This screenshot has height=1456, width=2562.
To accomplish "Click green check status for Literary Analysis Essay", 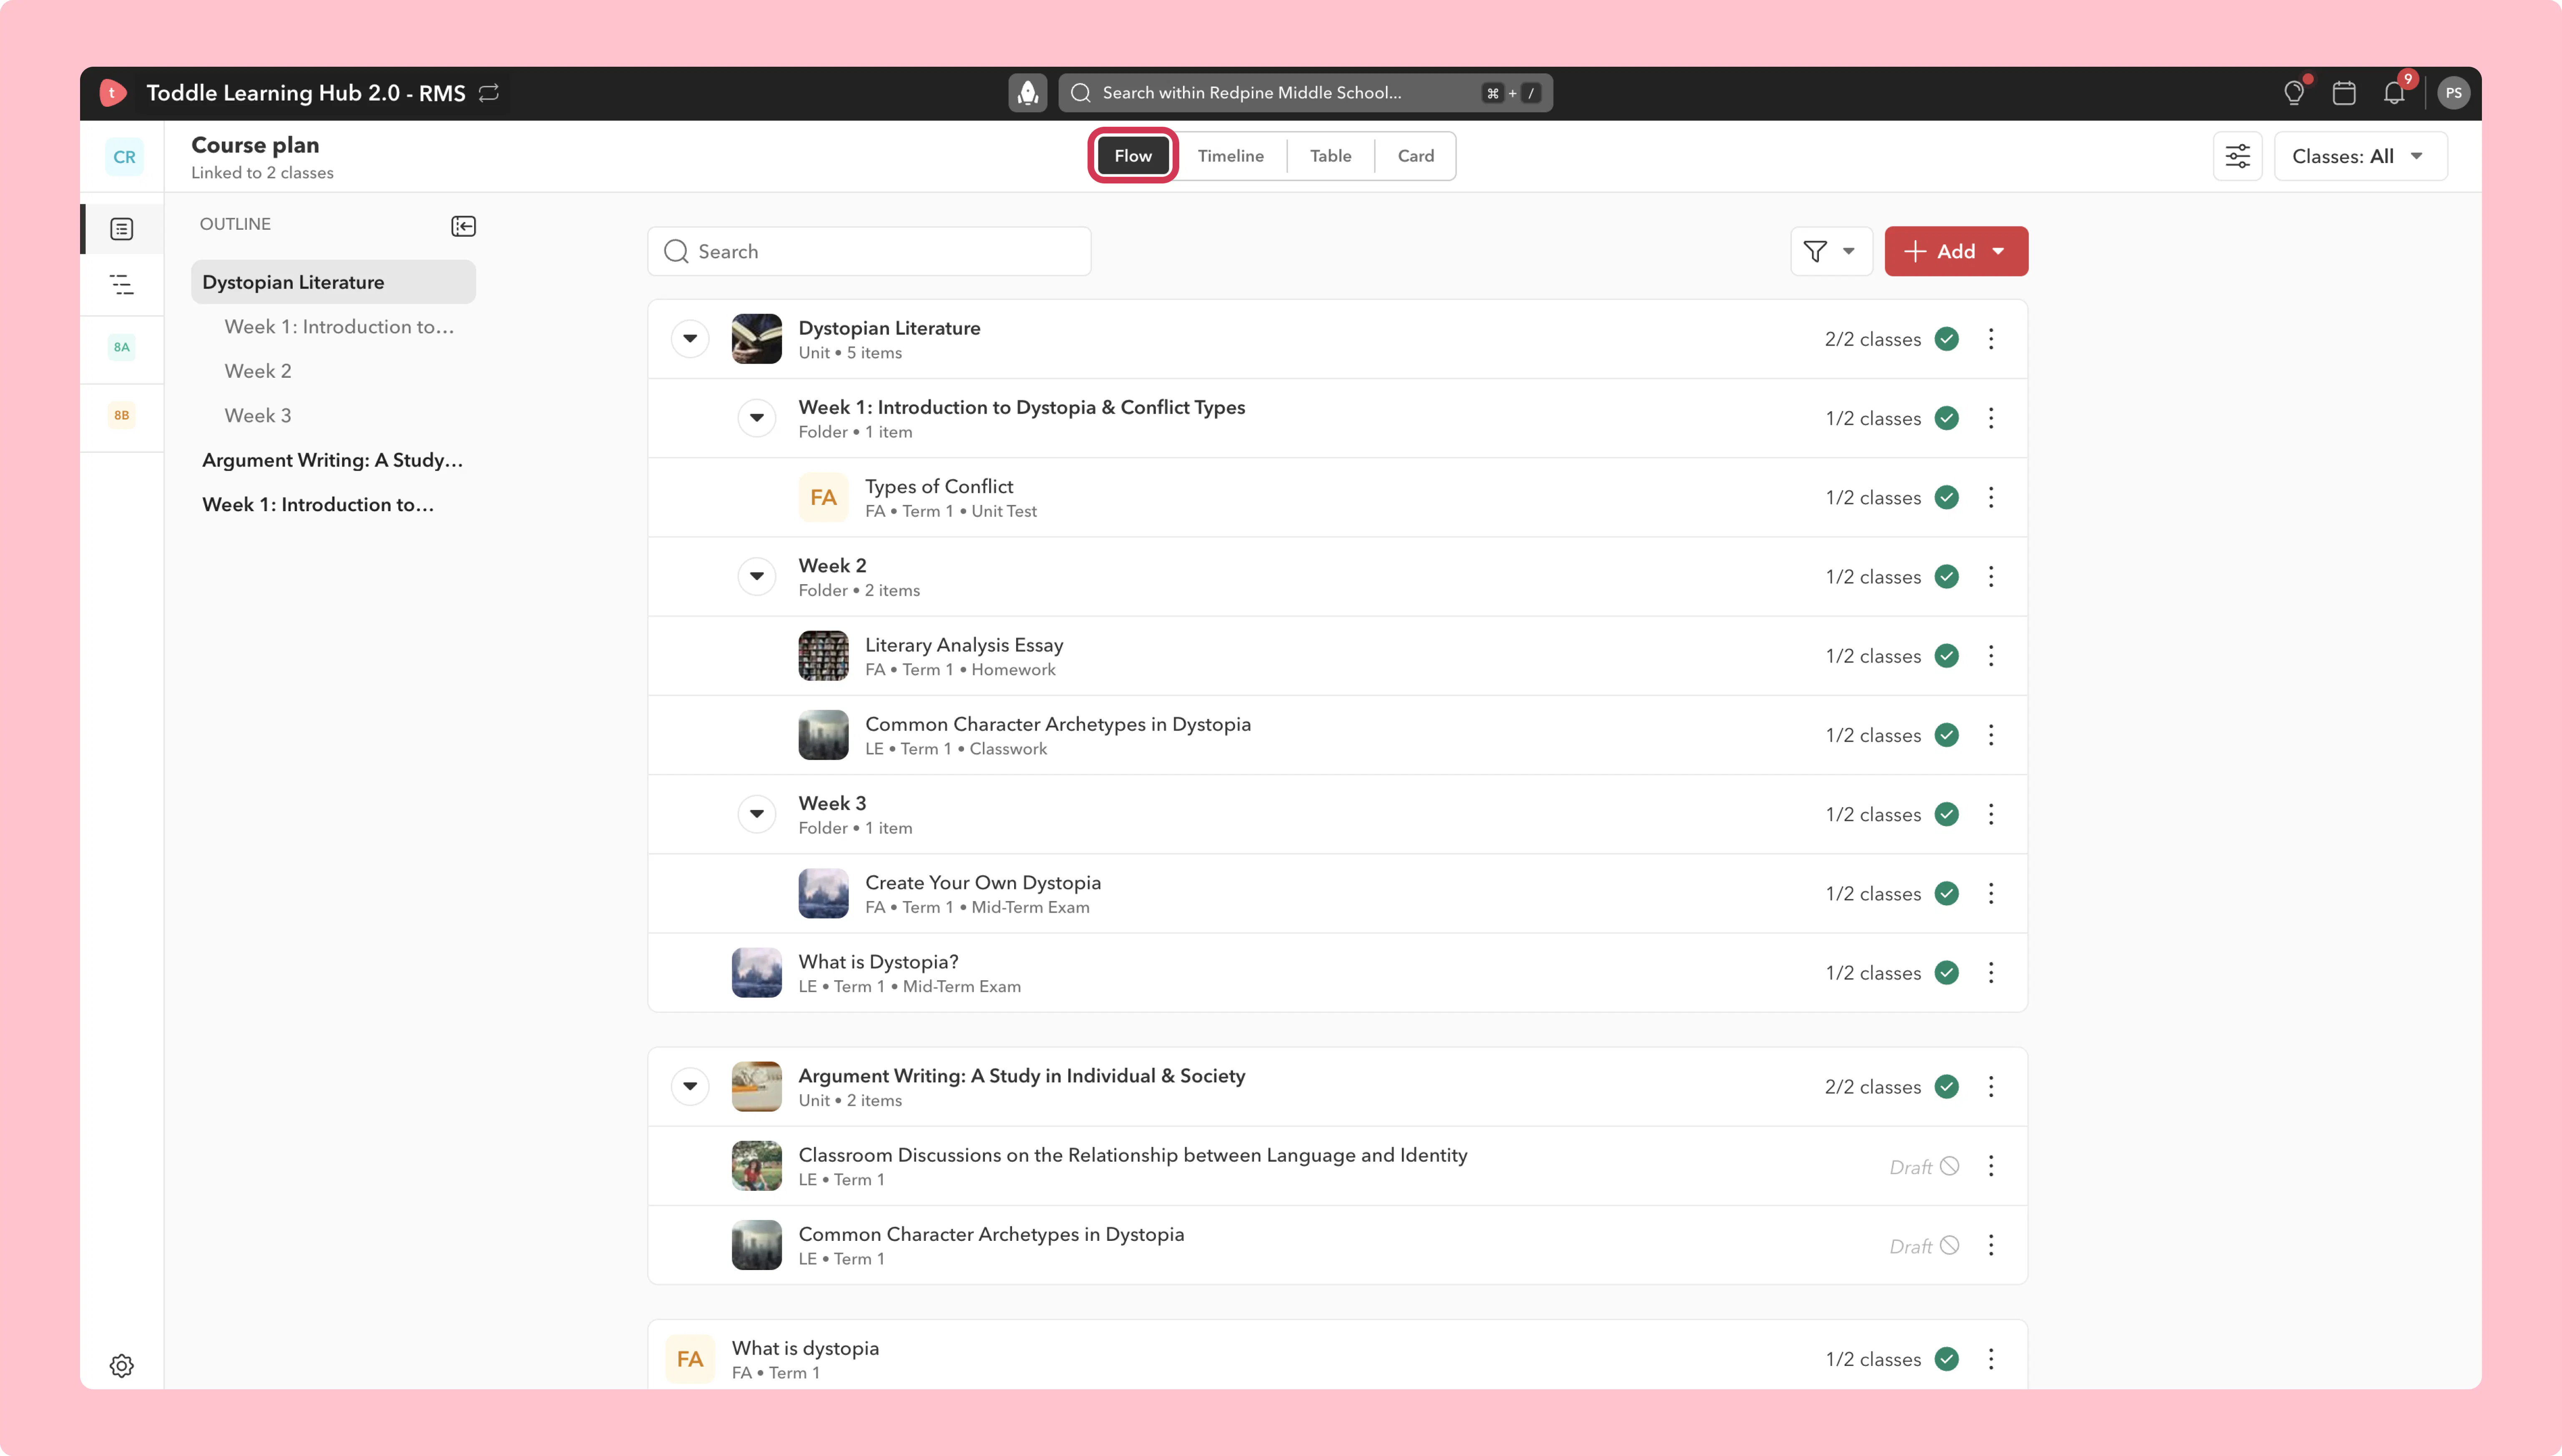I will tap(1946, 656).
